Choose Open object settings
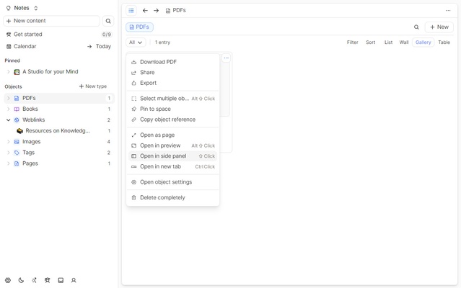The height and width of the screenshot is (288, 461). [x=173, y=182]
